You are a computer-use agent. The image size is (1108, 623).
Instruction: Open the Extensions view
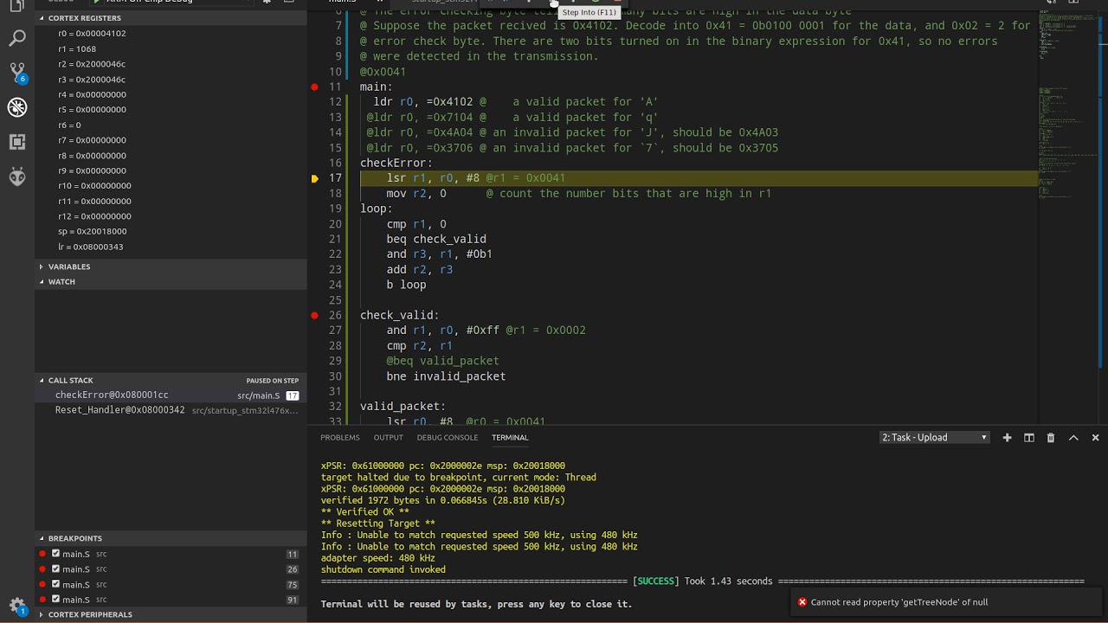tap(17, 142)
